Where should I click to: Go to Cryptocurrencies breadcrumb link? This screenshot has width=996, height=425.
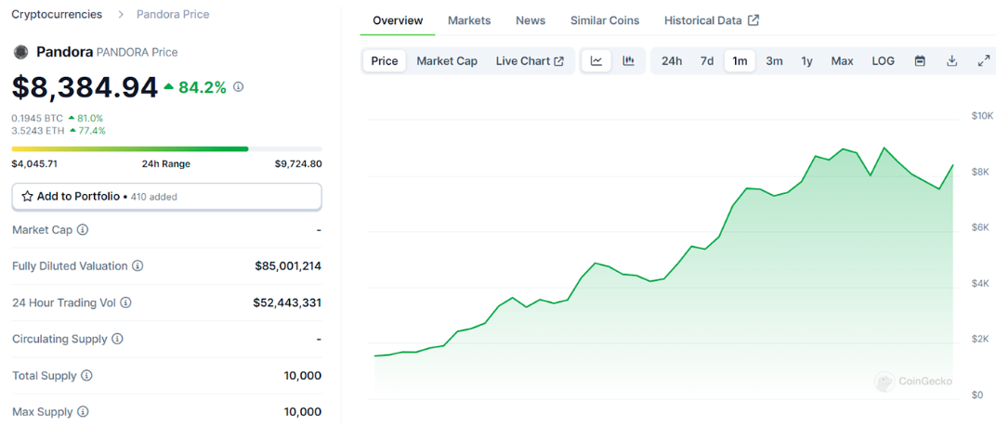58,14
